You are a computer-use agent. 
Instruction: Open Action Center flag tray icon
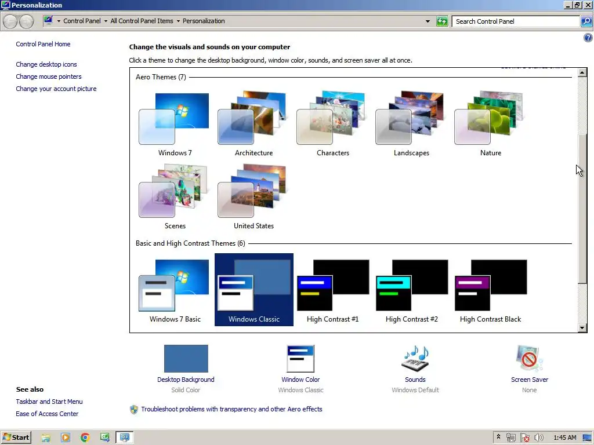524,438
